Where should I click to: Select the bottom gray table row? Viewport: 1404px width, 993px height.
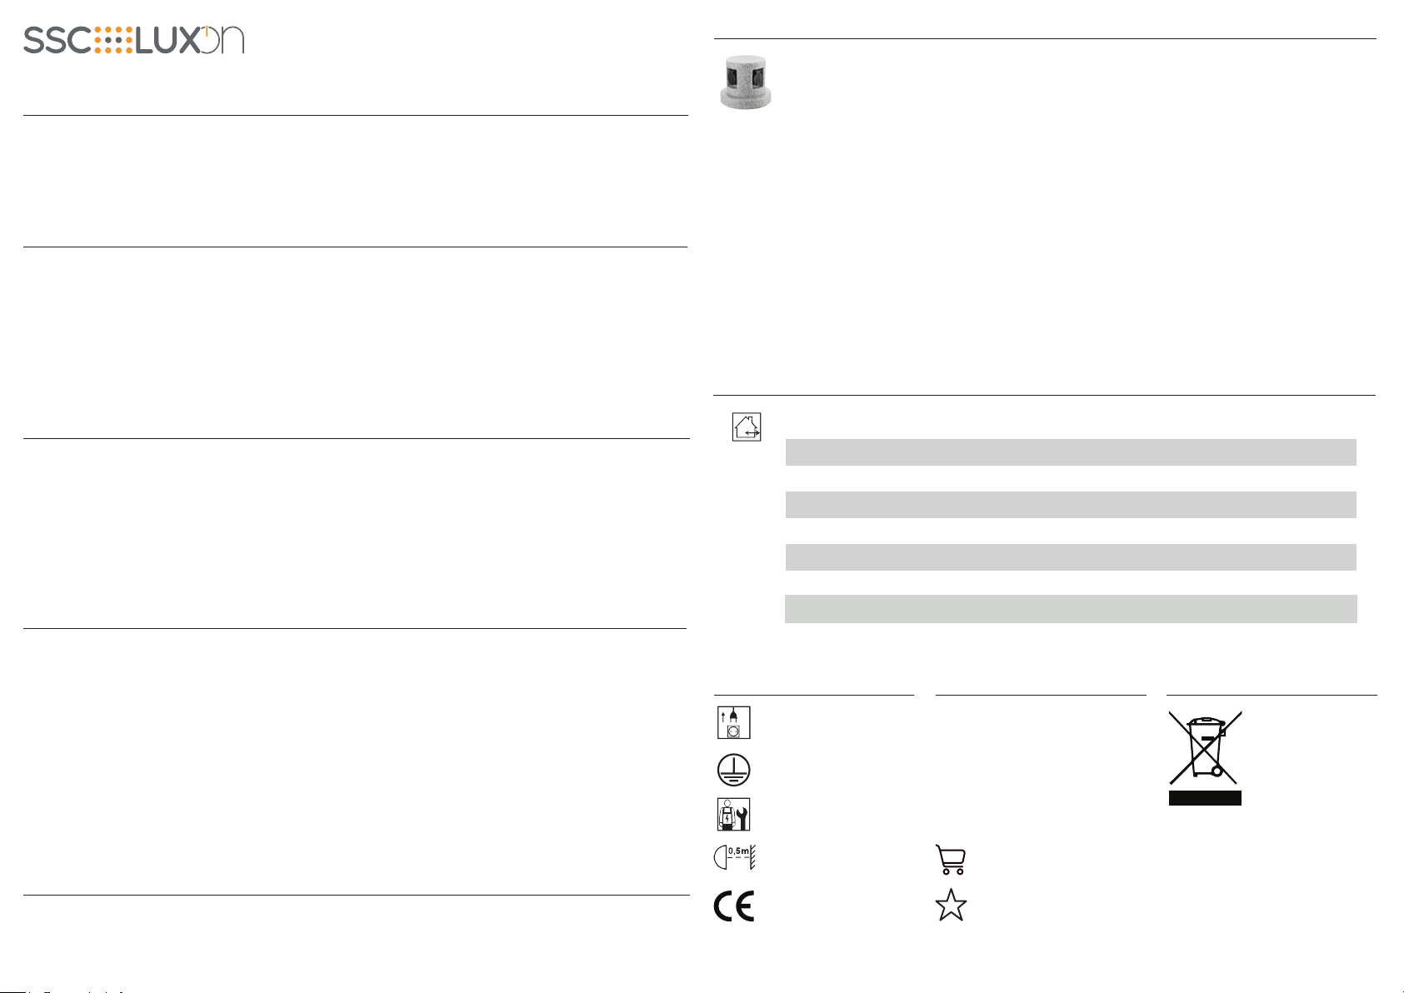[x=1071, y=609]
